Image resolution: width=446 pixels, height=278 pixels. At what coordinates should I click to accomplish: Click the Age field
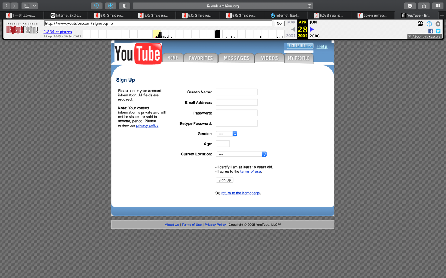223,144
